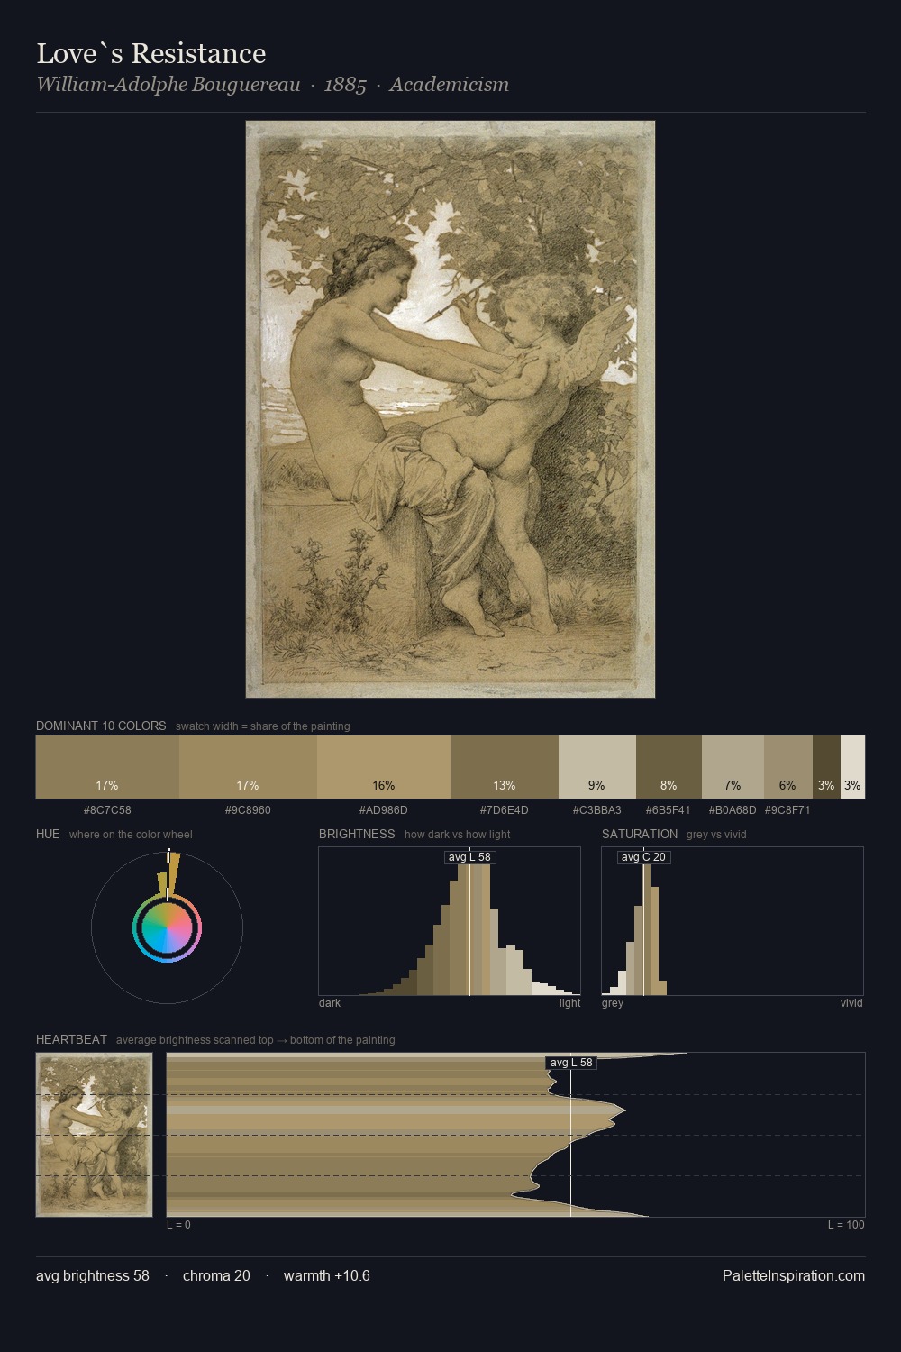Pick the 16% #AD986D swatch
901x1352 pixels.
pos(384,767)
